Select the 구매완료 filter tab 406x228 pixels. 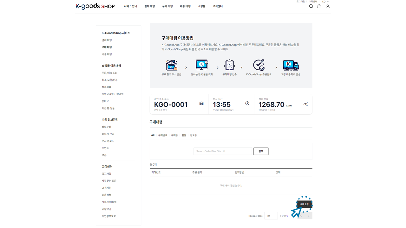click(x=163, y=135)
